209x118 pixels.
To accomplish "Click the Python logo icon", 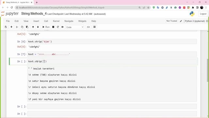I will [x=192, y=14].
